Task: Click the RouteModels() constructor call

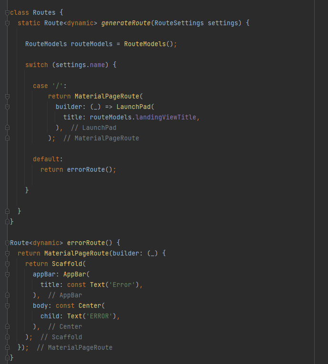Action: tap(148, 44)
